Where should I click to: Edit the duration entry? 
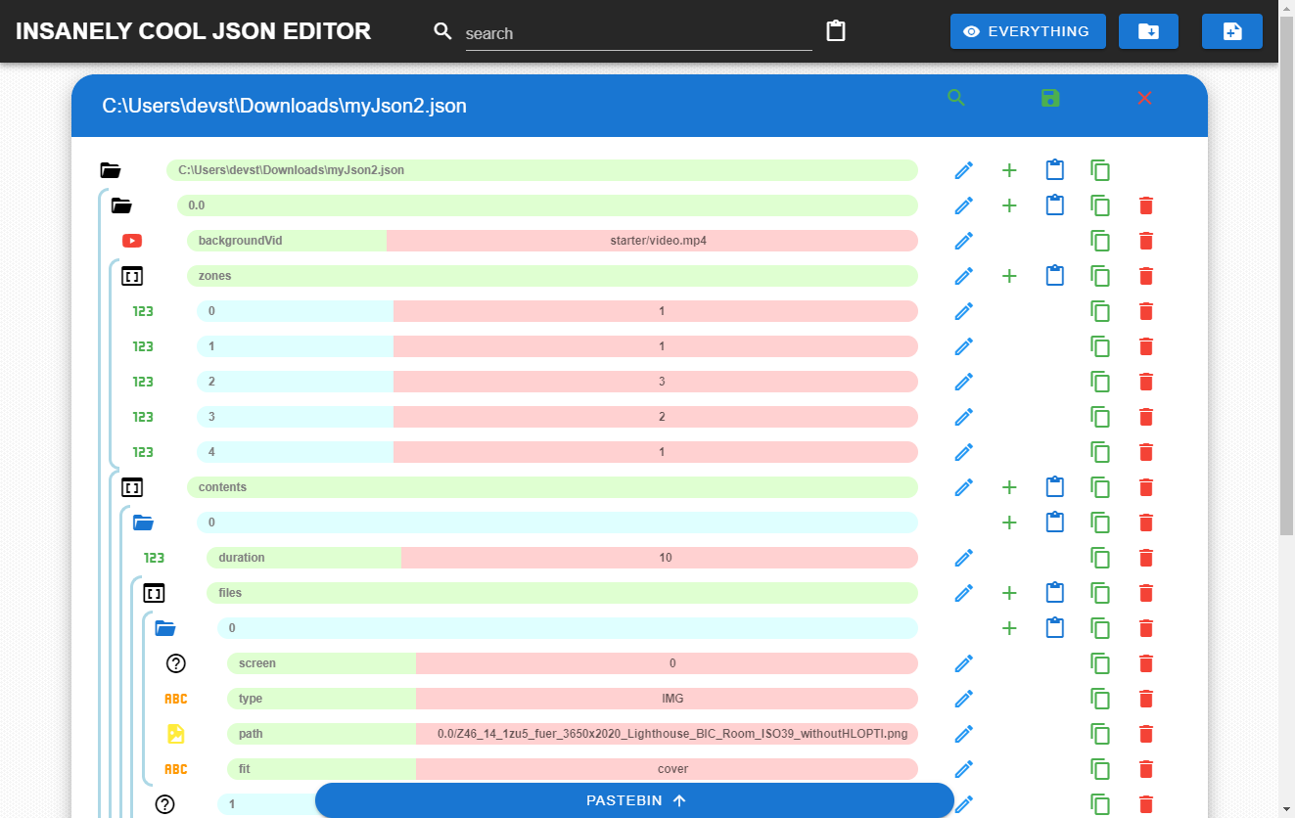coord(964,558)
